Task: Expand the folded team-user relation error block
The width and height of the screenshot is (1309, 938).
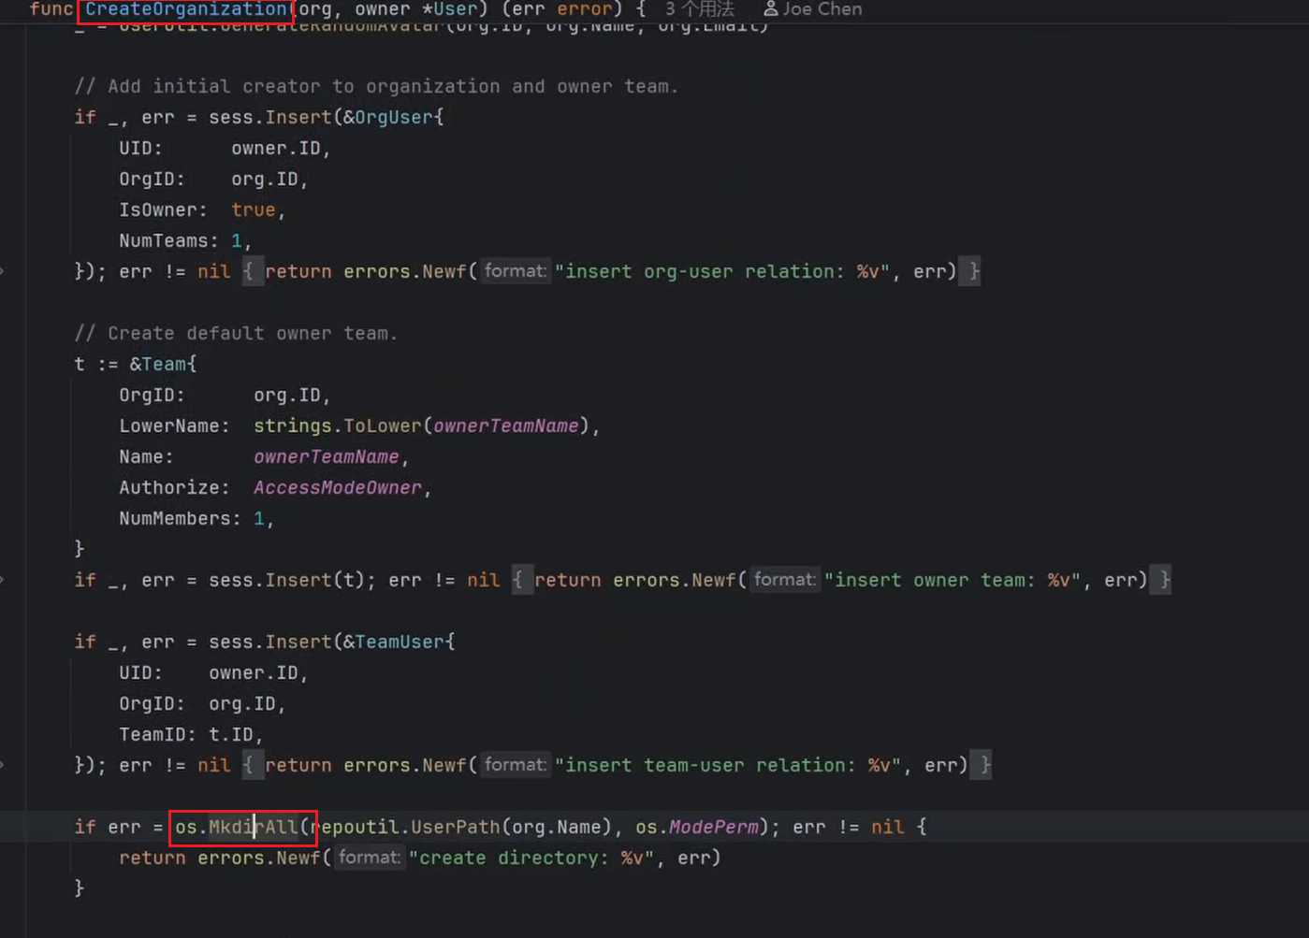Action: pyautogui.click(x=253, y=765)
